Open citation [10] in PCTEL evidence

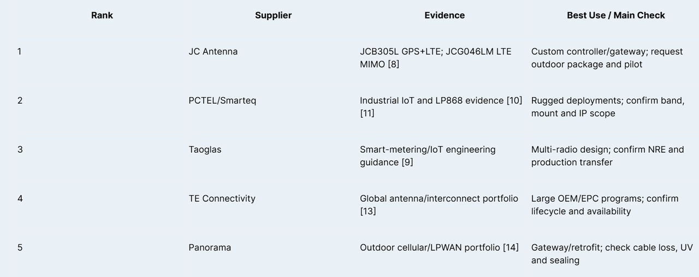[x=514, y=100]
